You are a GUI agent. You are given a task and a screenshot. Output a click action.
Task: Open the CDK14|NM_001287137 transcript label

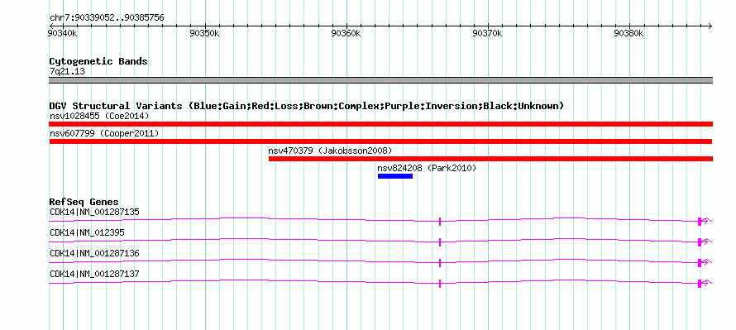pos(94,274)
